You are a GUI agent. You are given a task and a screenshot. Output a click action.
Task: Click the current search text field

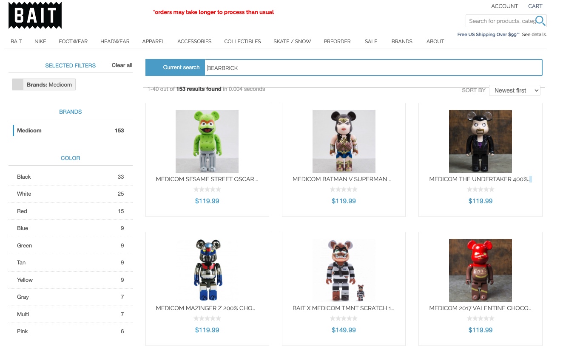pyautogui.click(x=373, y=68)
